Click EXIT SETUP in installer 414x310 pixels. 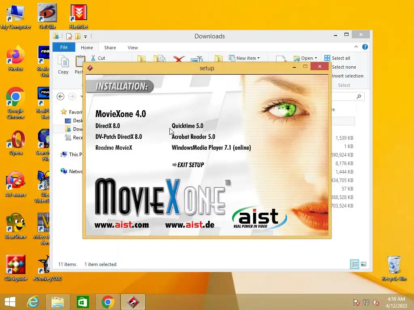tap(188, 165)
